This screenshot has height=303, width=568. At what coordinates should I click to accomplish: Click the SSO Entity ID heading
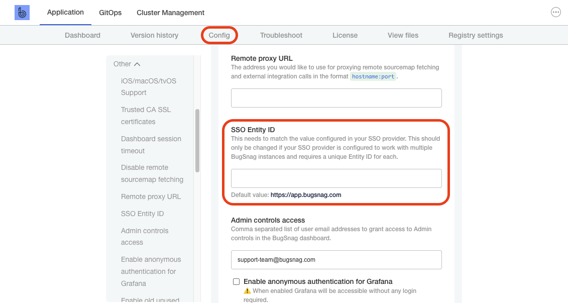coord(253,130)
